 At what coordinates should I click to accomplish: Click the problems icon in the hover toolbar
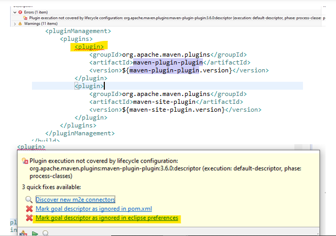(x=23, y=233)
